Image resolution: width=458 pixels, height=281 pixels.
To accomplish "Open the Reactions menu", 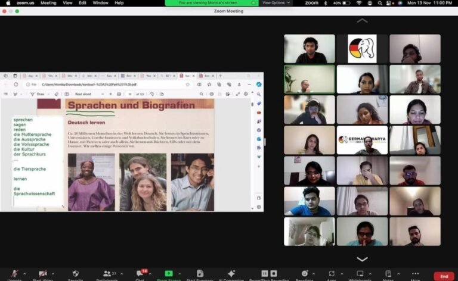I will [304, 273].
